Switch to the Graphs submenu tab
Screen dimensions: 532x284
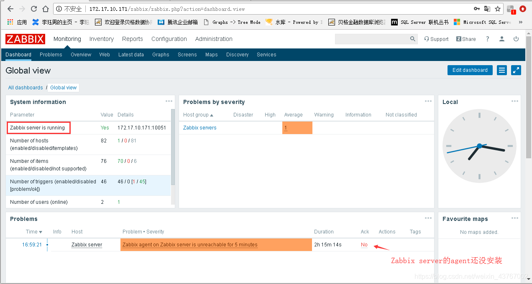[161, 55]
